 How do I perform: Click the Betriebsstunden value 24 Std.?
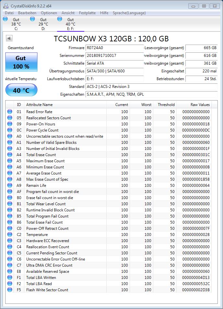[x=202, y=79]
